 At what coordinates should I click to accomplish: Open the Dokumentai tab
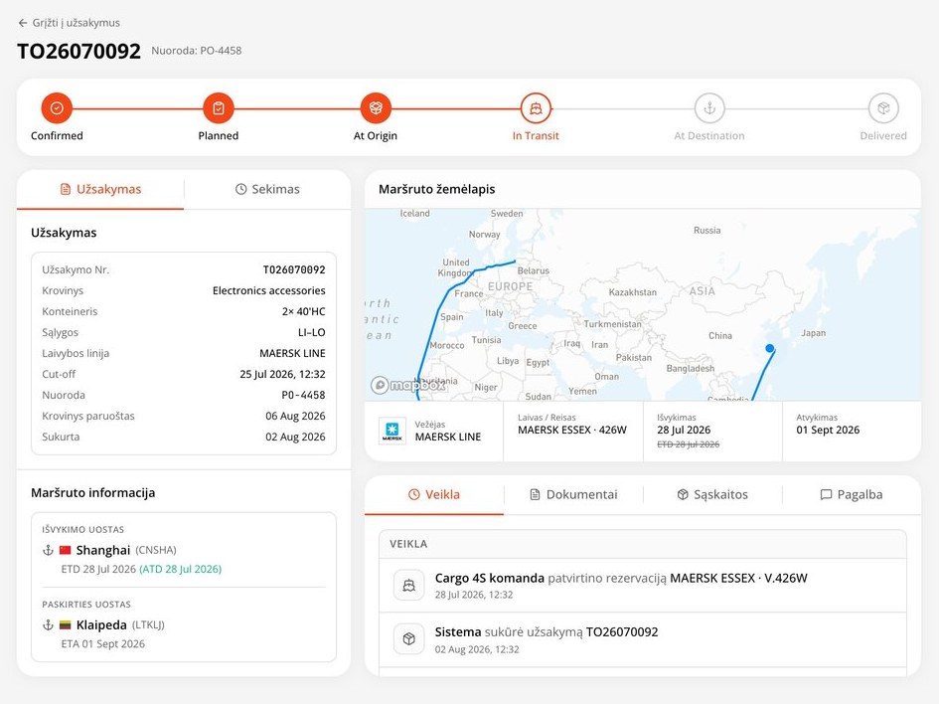pos(573,495)
